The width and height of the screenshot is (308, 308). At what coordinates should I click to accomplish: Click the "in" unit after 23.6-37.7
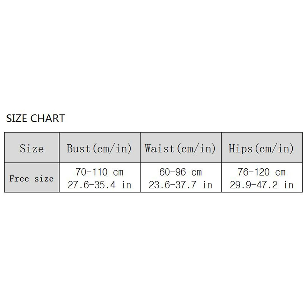pos(207,185)
